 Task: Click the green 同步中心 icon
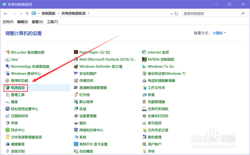7,130
